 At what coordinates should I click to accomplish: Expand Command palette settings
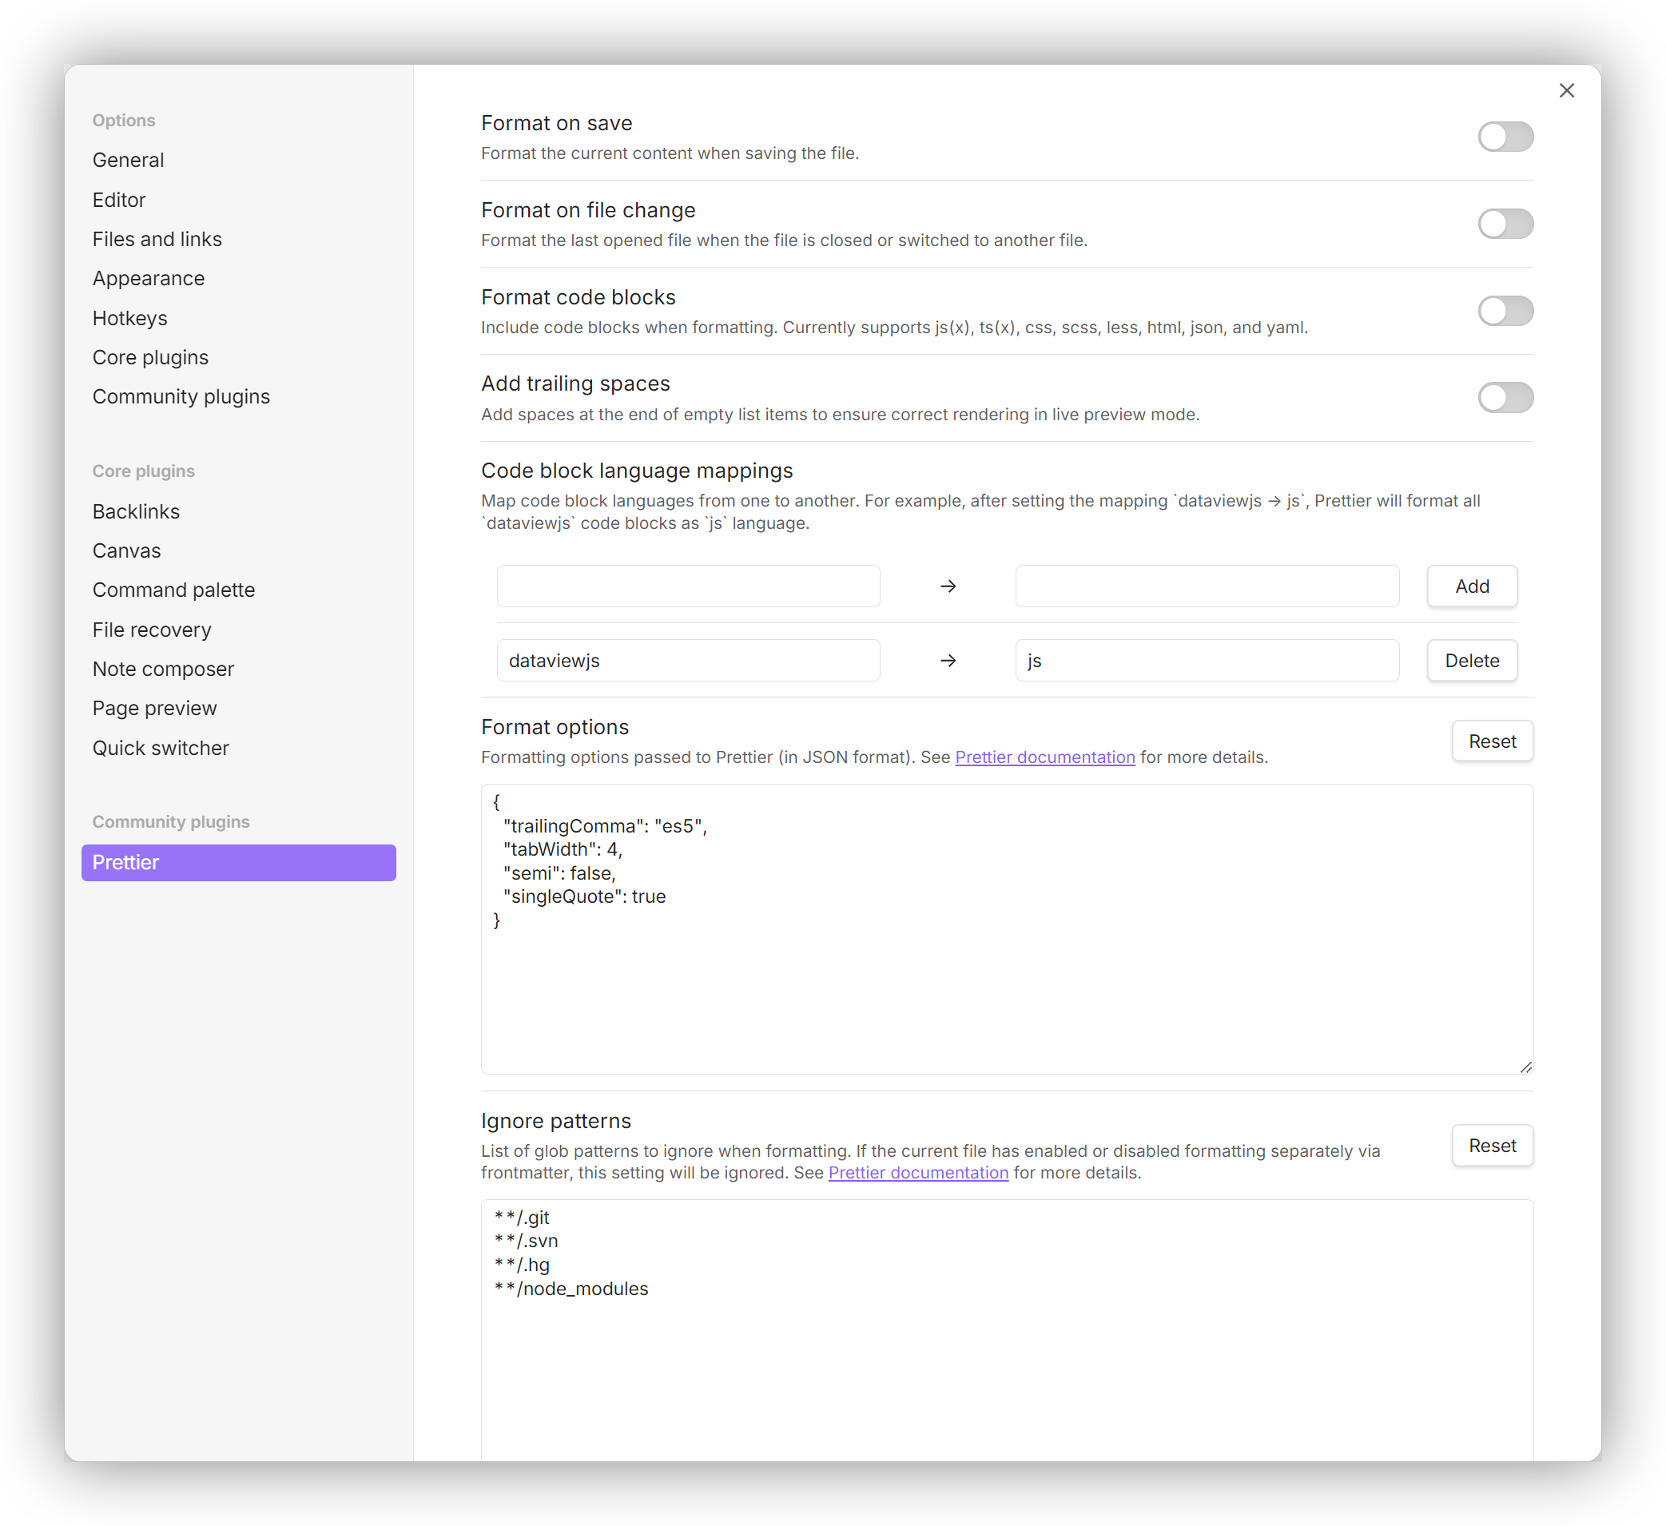pos(174,589)
